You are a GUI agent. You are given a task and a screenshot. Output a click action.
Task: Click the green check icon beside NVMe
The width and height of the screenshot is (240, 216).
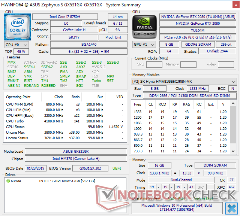[8, 181]
